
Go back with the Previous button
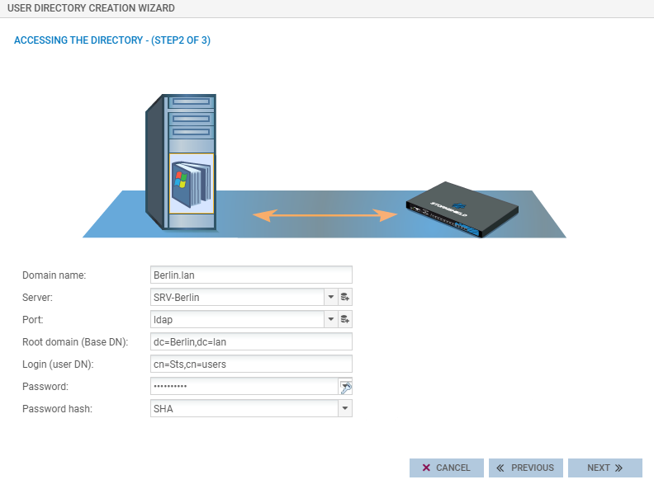pyautogui.click(x=525, y=468)
